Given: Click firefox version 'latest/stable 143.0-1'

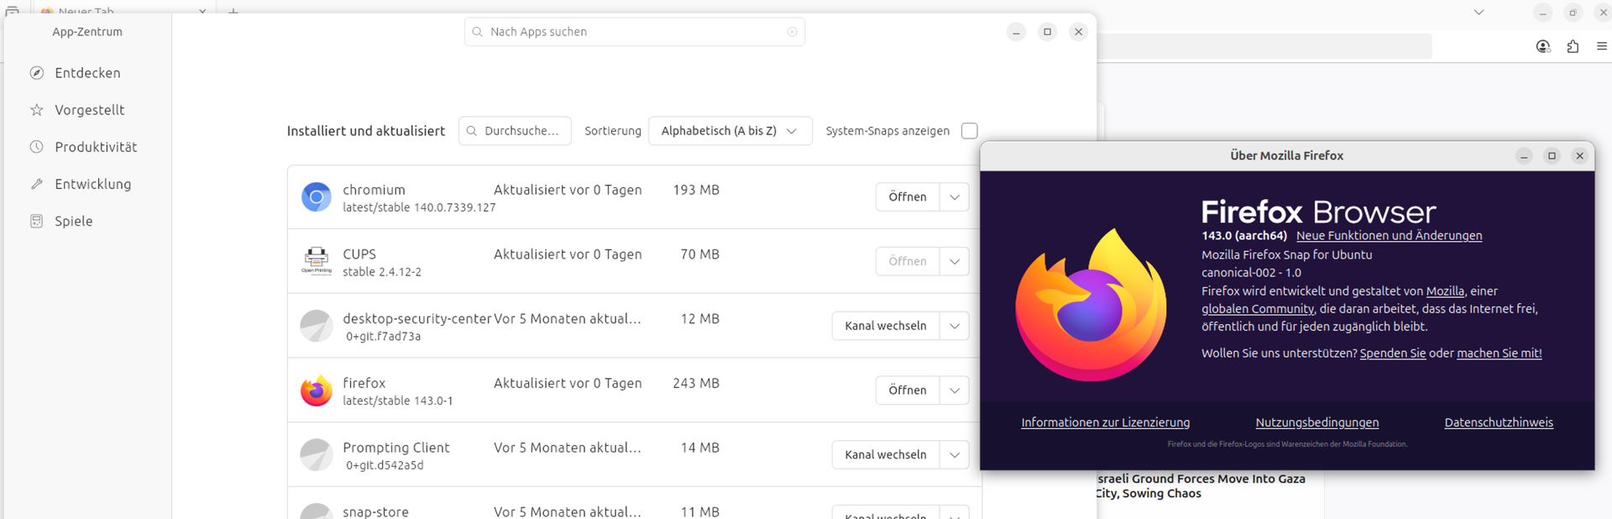Looking at the screenshot, I should click(x=398, y=401).
